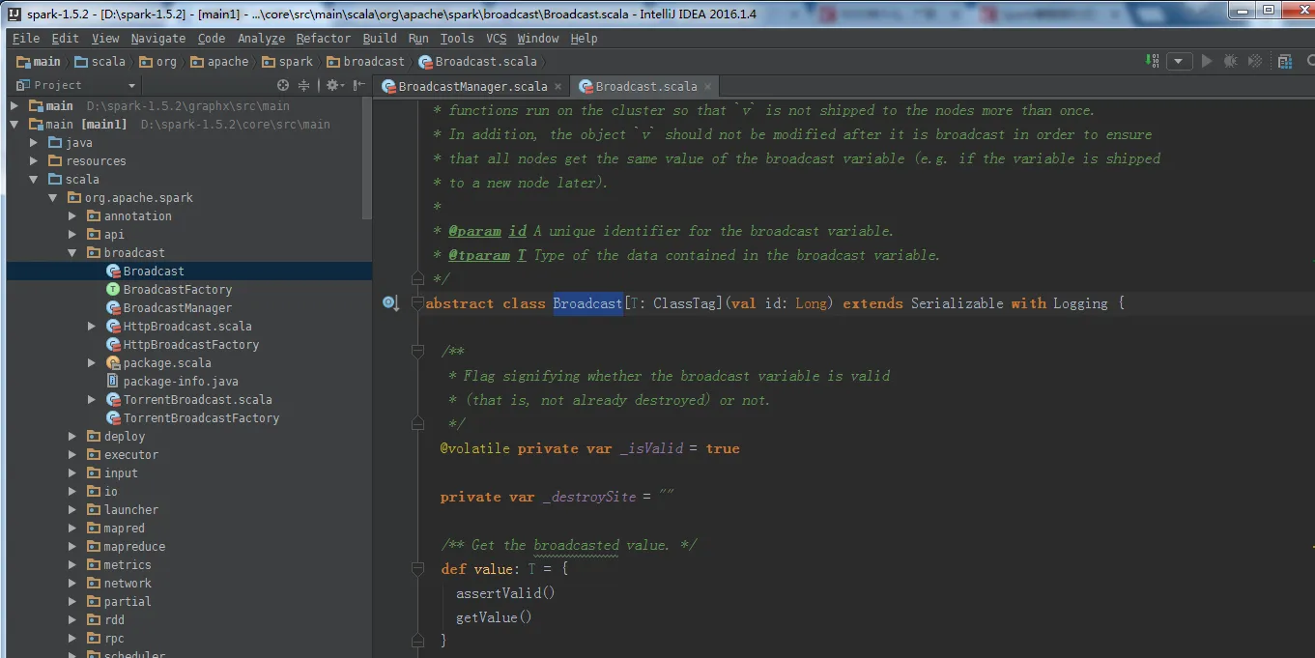Click the scroll from source target icon
Image resolution: width=1315 pixels, height=658 pixels.
pyautogui.click(x=283, y=85)
